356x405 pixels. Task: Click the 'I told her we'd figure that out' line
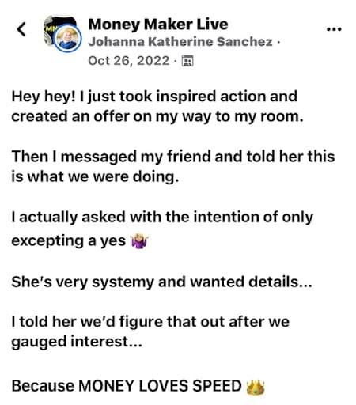150,322
